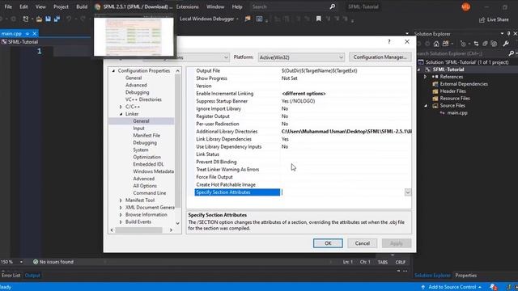Click the property tree horizontal scrollbar

[138, 230]
